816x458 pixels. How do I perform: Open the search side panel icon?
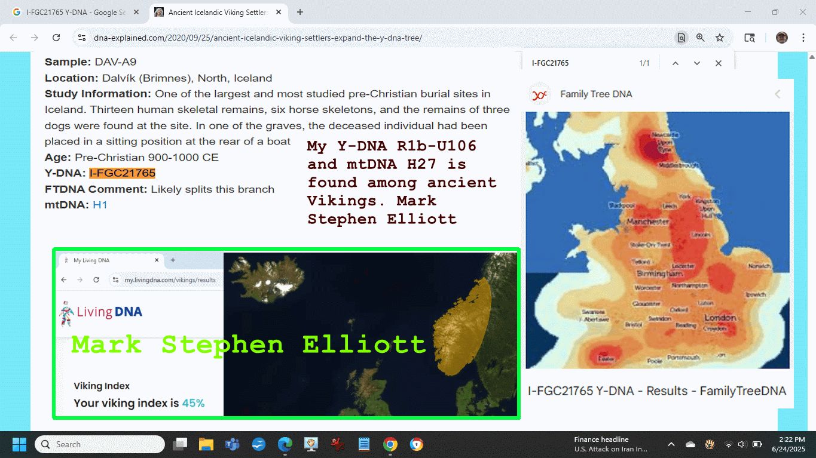[x=750, y=38]
